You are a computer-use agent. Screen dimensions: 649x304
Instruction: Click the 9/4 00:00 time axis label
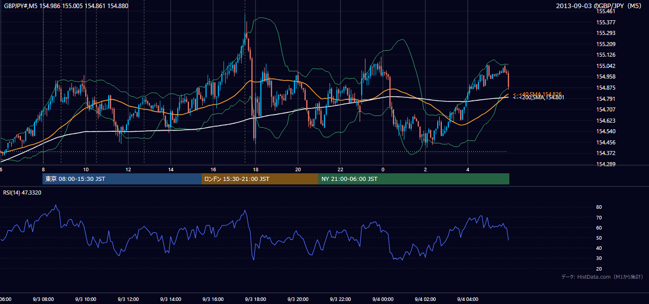point(382,299)
